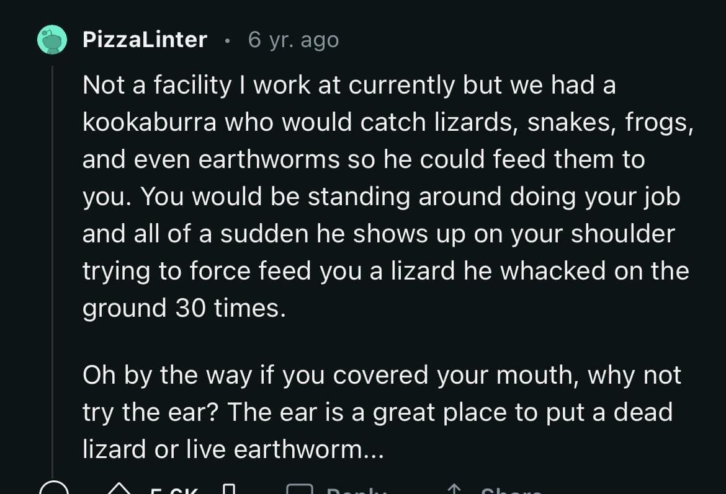Open PizzaLinter's profile
The width and height of the screenshot is (726, 494).
pyautogui.click(x=144, y=39)
